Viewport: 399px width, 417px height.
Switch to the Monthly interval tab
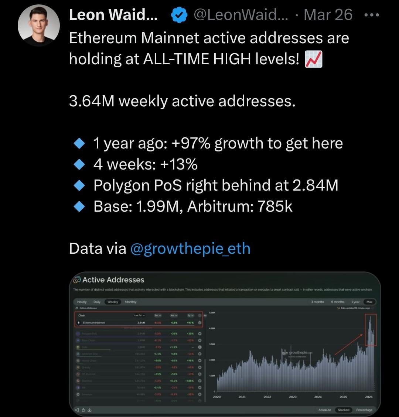click(130, 302)
